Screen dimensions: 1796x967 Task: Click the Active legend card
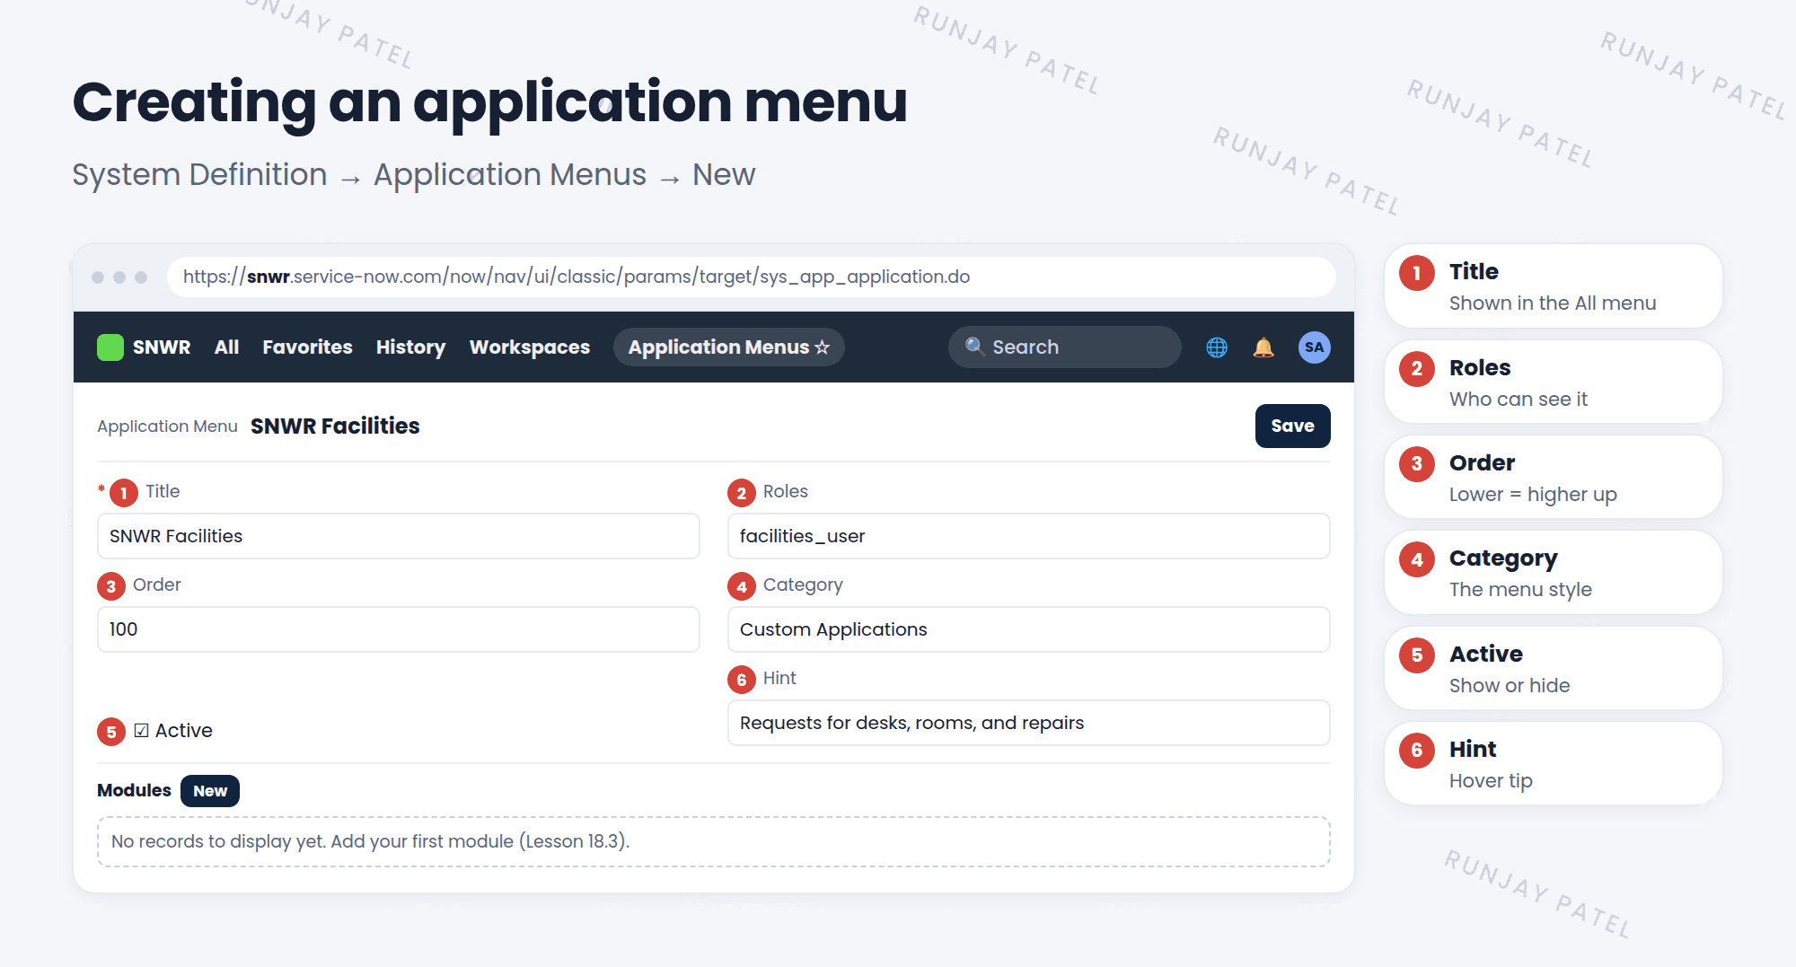coord(1553,668)
